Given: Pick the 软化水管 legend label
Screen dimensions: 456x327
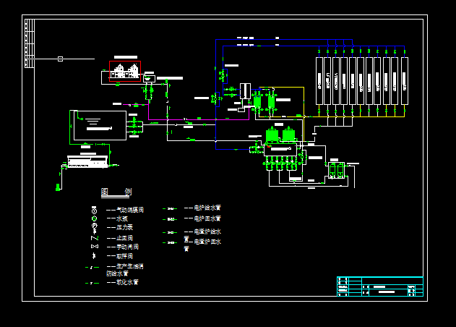Looking at the screenshot, I should pos(127,282).
